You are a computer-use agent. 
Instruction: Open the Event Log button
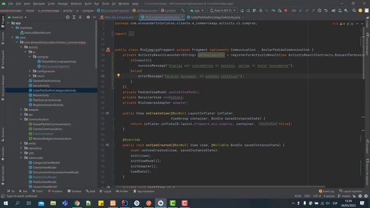point(327,191)
